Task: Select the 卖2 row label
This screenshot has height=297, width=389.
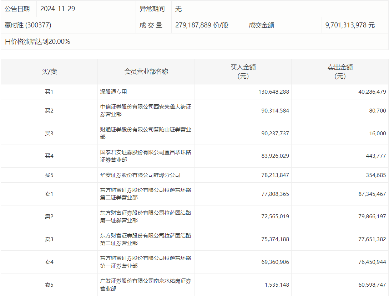Action: 49,217
